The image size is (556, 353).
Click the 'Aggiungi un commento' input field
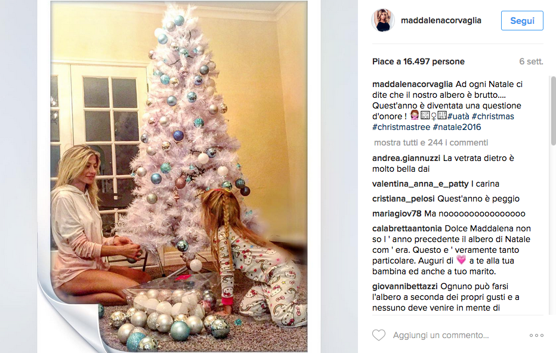pos(435,335)
